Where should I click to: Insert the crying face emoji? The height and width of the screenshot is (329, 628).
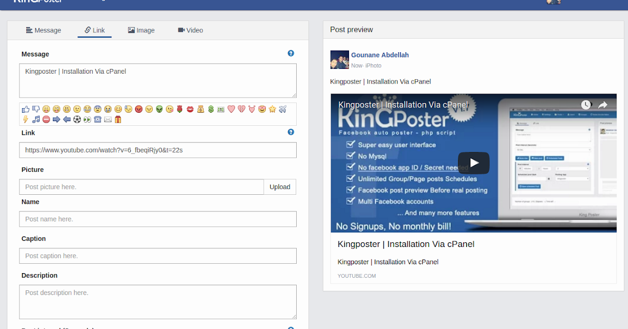pos(107,109)
